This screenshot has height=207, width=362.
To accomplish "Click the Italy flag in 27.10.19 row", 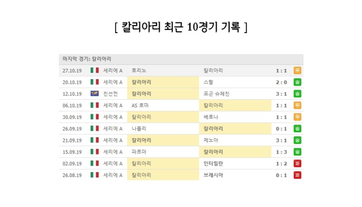I will click(x=95, y=71).
